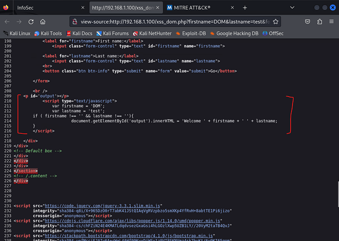The image size is (339, 241).
Task: Open the Extensions menu
Action: (320, 21)
